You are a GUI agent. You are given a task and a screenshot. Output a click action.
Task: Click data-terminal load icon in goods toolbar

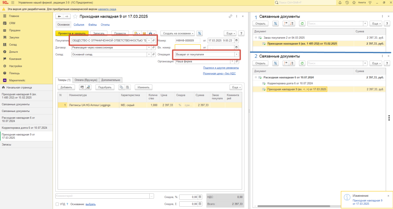(88, 87)
